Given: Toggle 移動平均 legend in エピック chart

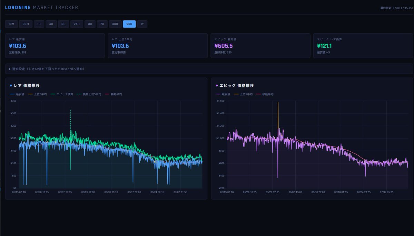Looking at the screenshot, I should tap(264, 94).
